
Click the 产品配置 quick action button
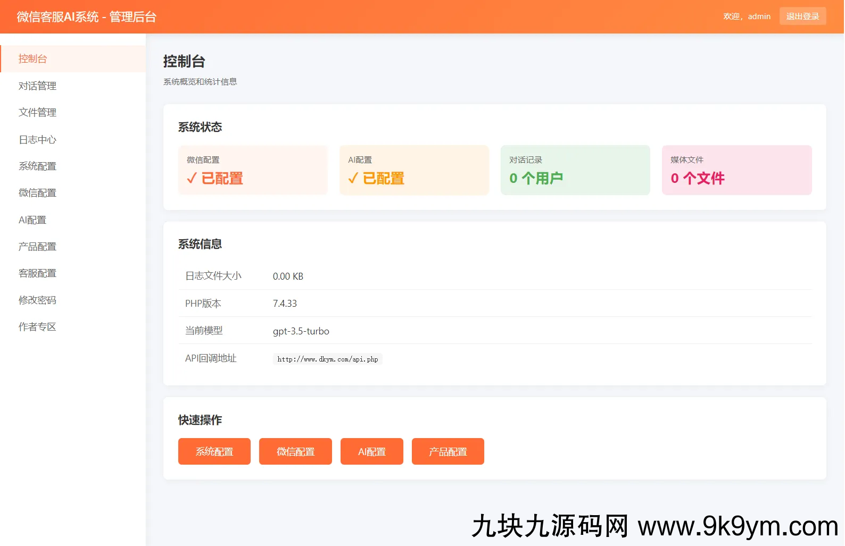[448, 451]
